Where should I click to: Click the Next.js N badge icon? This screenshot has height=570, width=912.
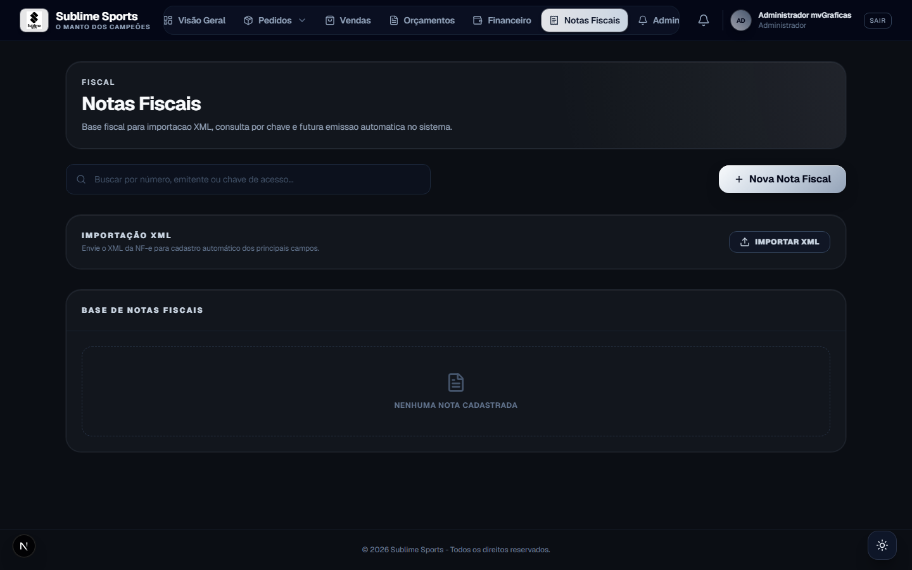click(x=24, y=546)
